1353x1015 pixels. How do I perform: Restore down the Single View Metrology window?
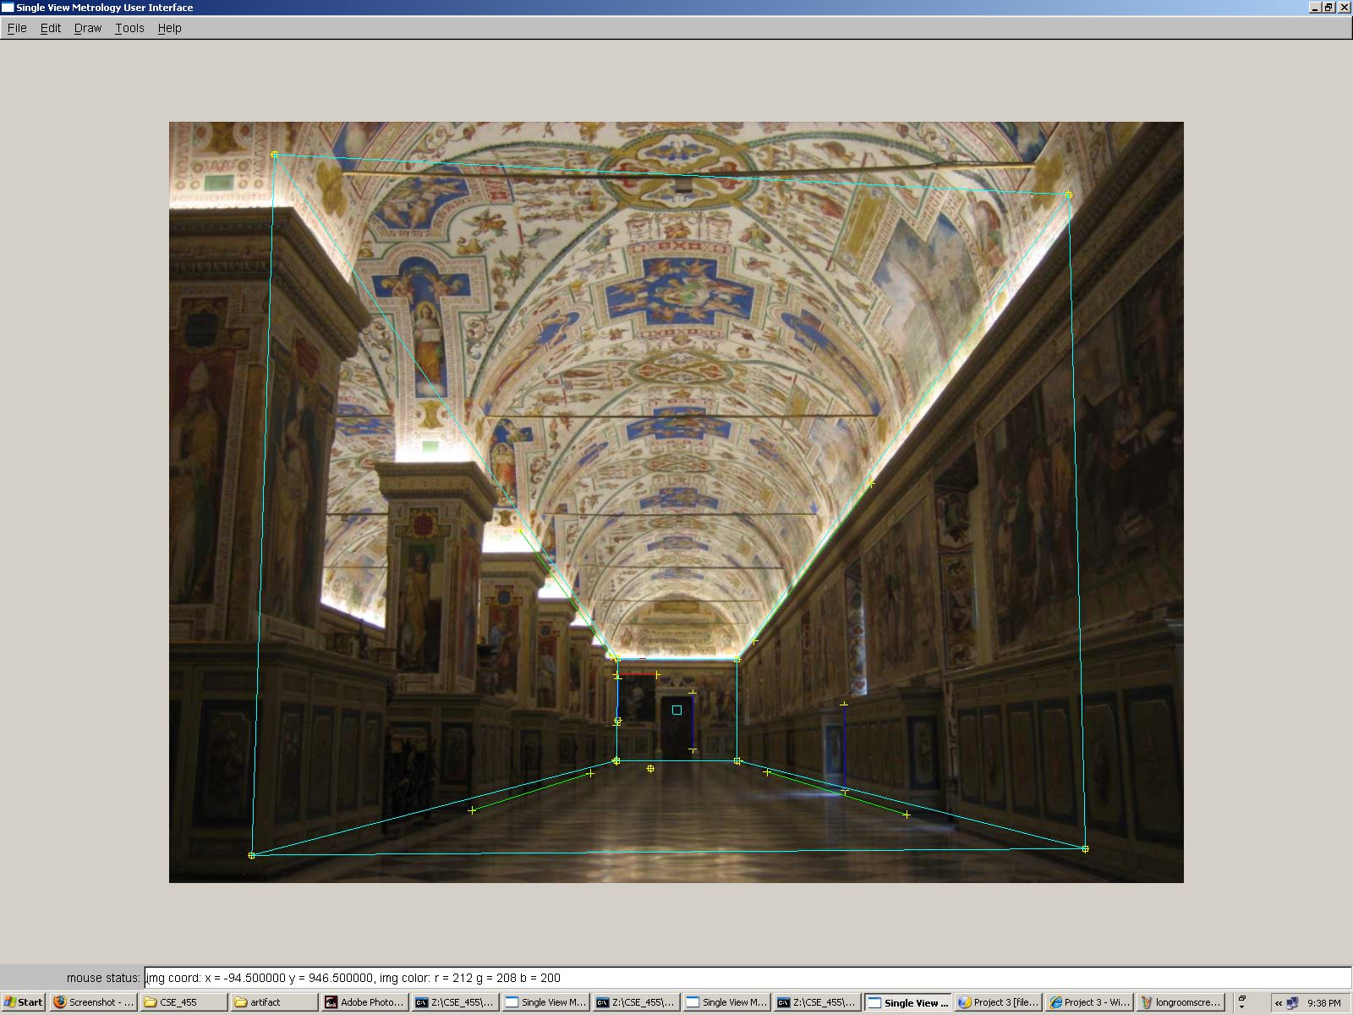(x=1329, y=8)
